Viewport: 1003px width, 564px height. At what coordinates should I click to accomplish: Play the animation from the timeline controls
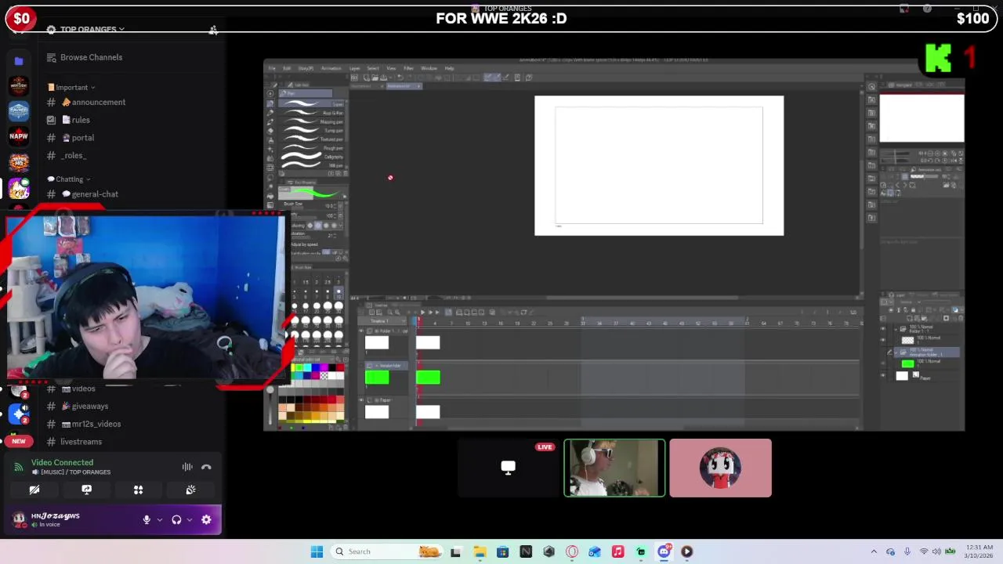click(422, 313)
